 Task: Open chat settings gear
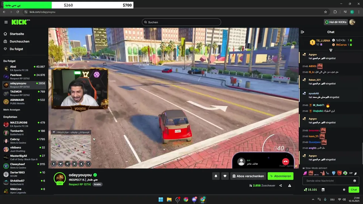pos(344,190)
